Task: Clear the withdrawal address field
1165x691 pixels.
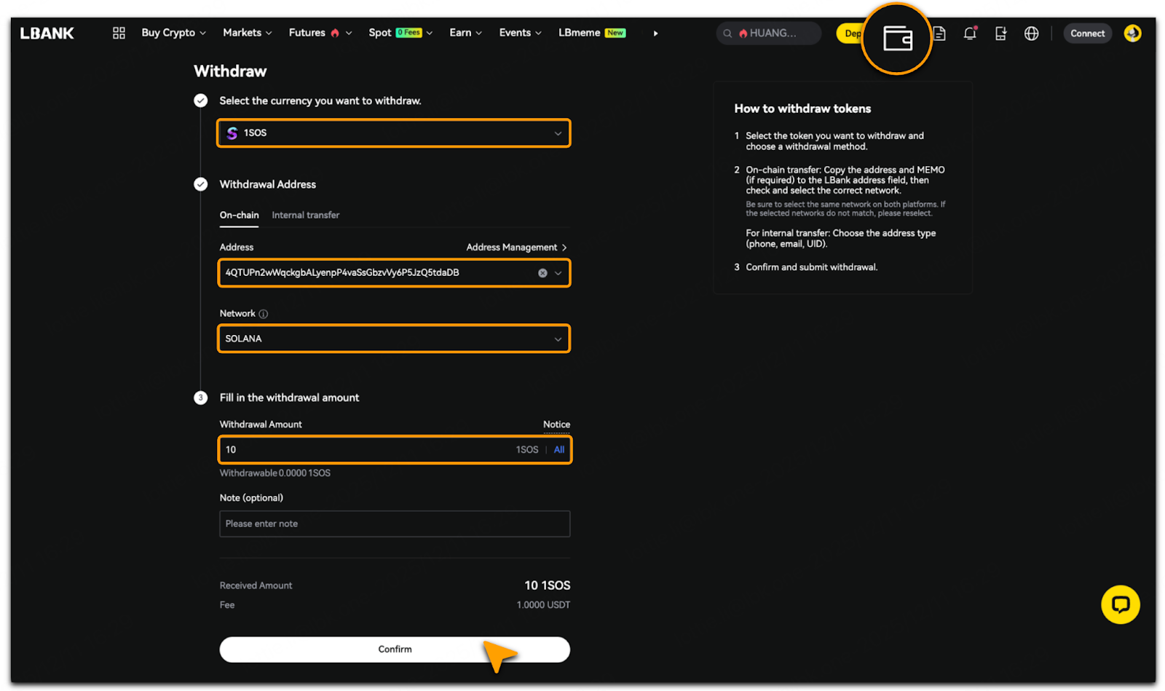Action: (x=542, y=273)
